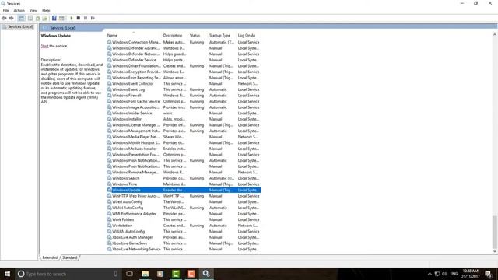This screenshot has width=498, height=280.
Task: Click the Type here to search box
Action: click(x=68, y=274)
